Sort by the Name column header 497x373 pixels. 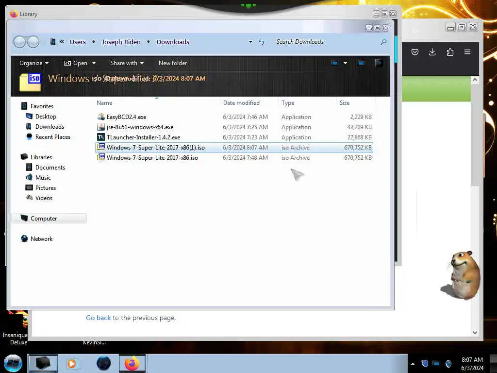(104, 103)
